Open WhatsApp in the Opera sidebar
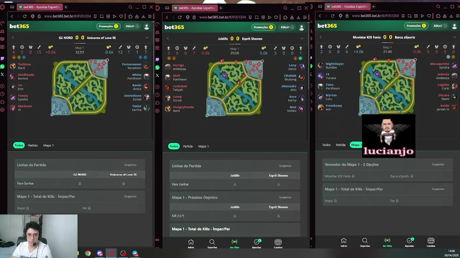 coord(2,67)
